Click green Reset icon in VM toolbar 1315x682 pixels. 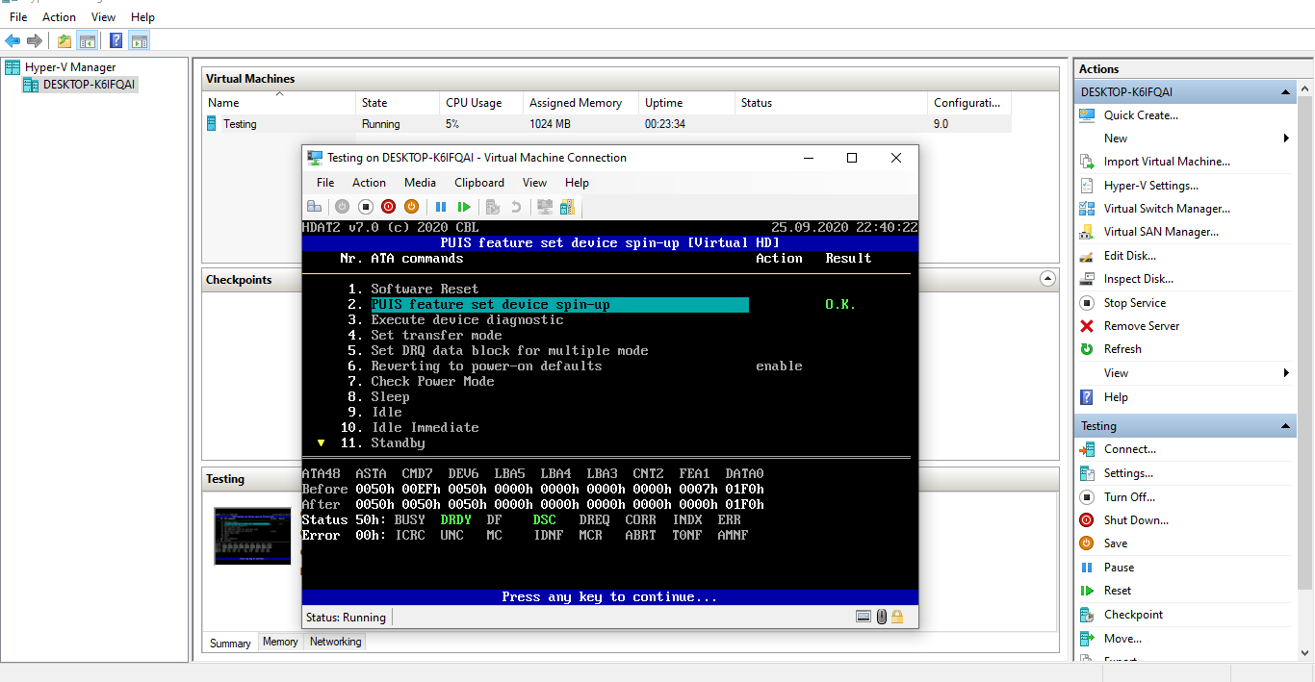coord(464,207)
